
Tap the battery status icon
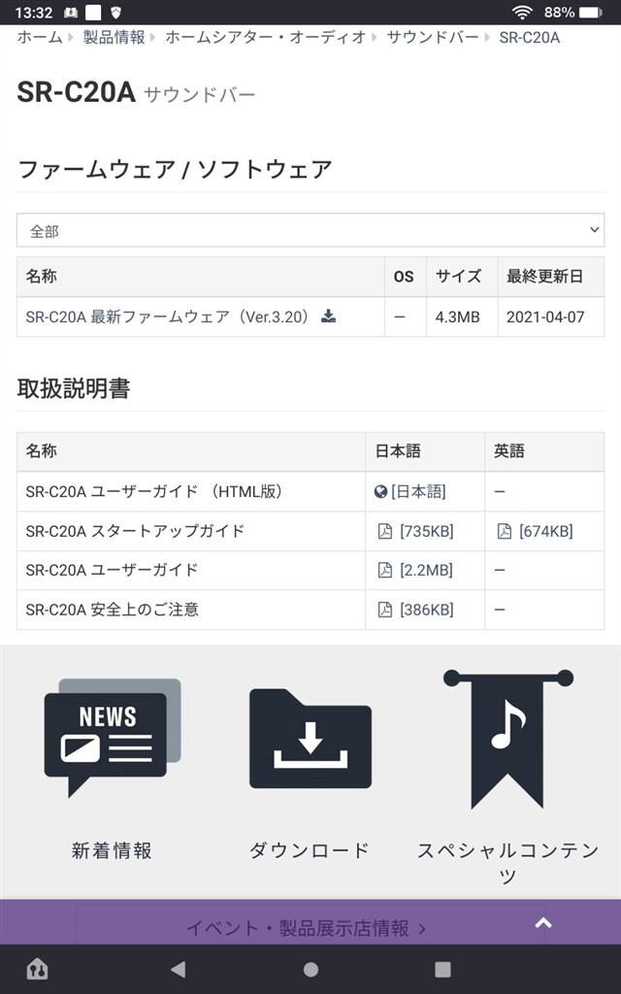591,12
